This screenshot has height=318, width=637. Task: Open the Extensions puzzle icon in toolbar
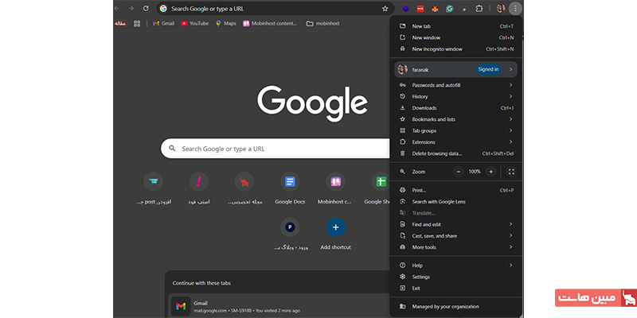(479, 9)
